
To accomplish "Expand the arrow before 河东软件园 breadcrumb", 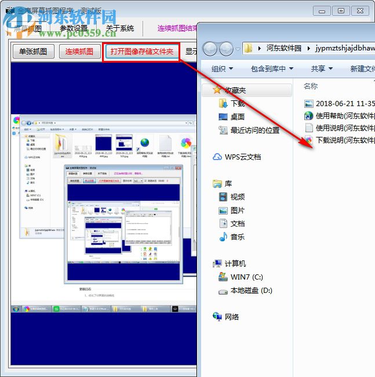I will [259, 49].
